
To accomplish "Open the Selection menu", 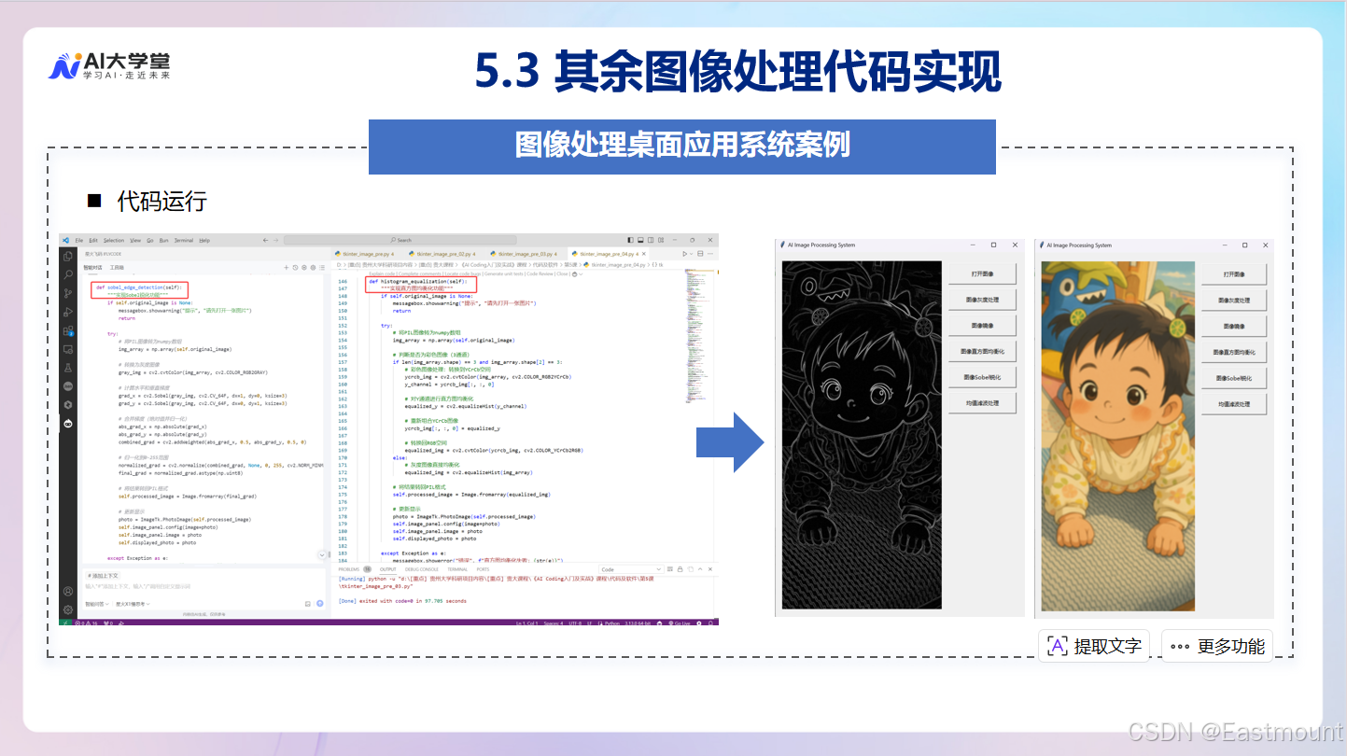I will click(114, 240).
